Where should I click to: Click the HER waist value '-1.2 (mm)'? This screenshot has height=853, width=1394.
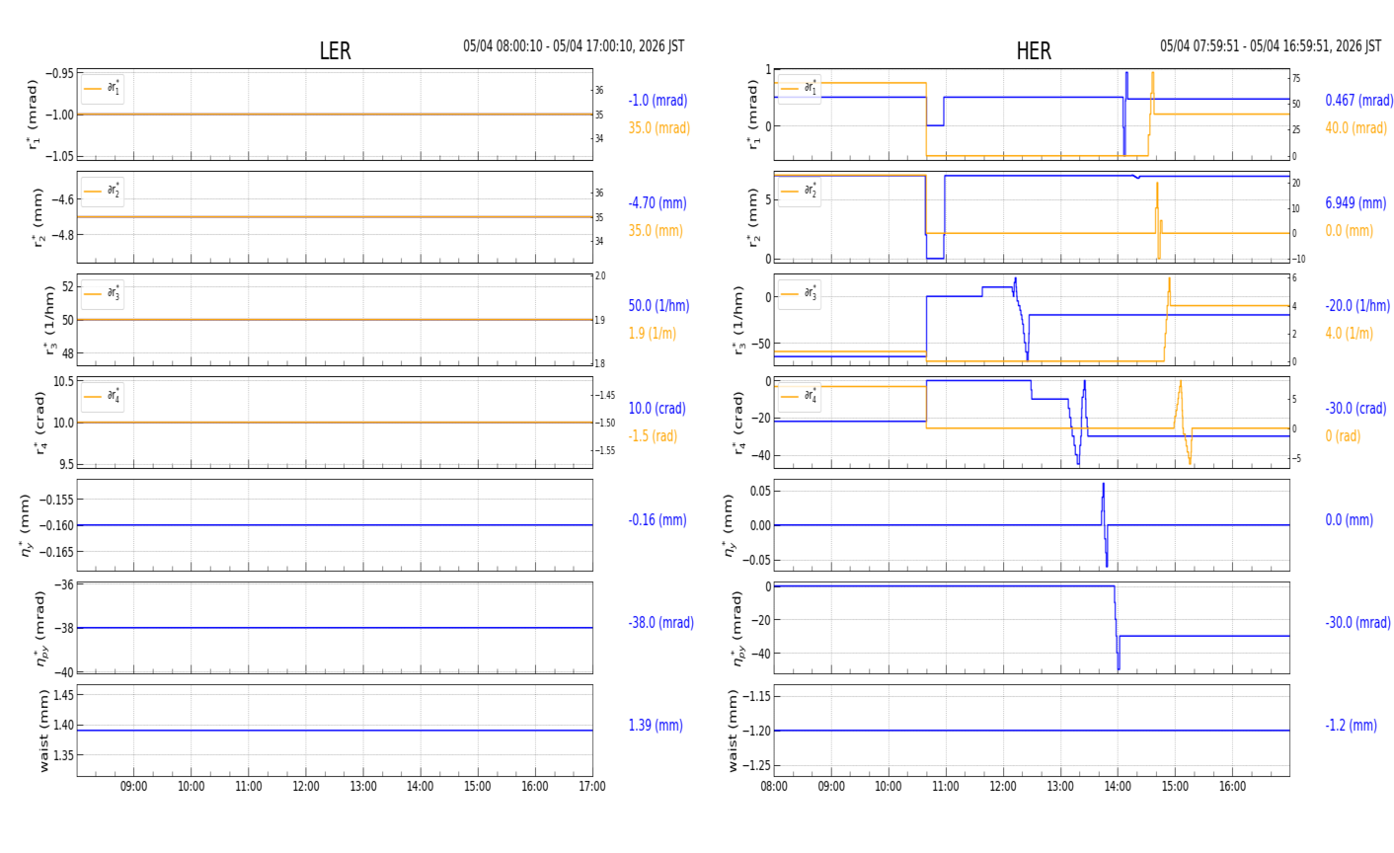[x=1351, y=726]
